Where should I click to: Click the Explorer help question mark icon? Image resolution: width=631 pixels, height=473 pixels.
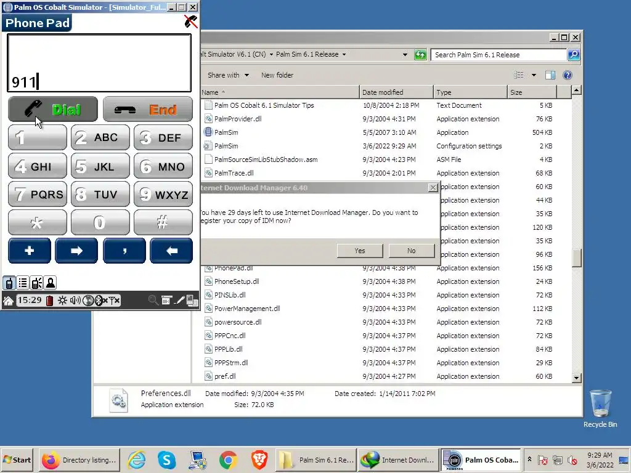click(x=568, y=75)
